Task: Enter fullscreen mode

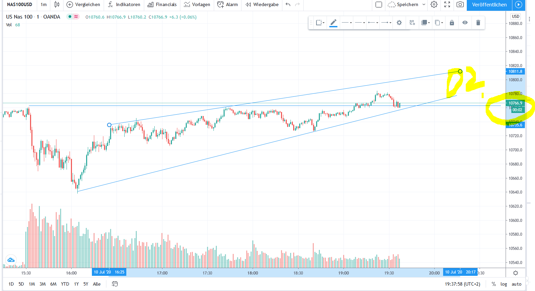Action: [447, 4]
